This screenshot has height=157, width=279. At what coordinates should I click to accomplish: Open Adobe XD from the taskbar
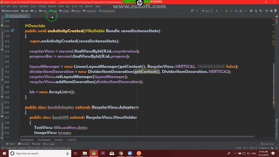[x=103, y=153]
